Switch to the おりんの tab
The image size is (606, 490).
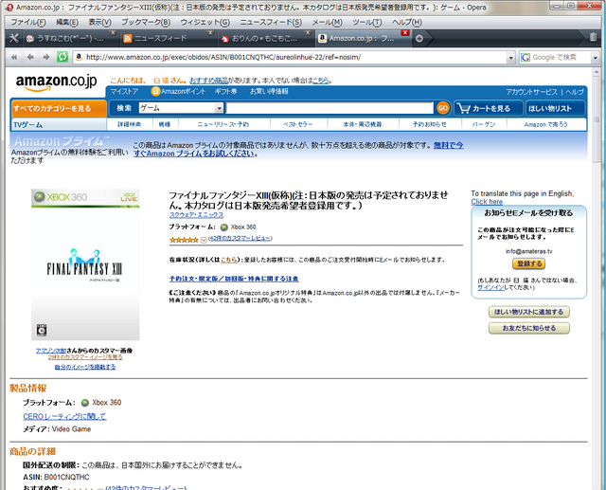pos(263,38)
